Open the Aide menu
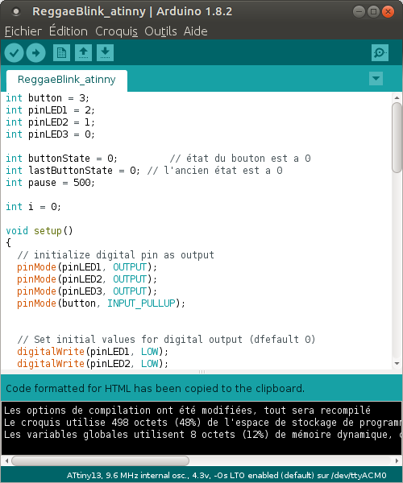Image resolution: width=403 pixels, height=483 pixels. coord(196,31)
